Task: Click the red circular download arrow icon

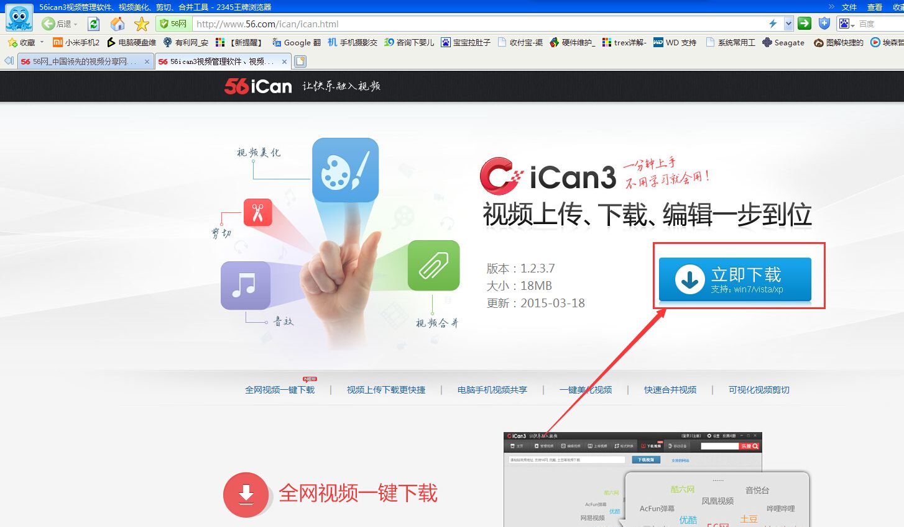Action: pos(246,495)
